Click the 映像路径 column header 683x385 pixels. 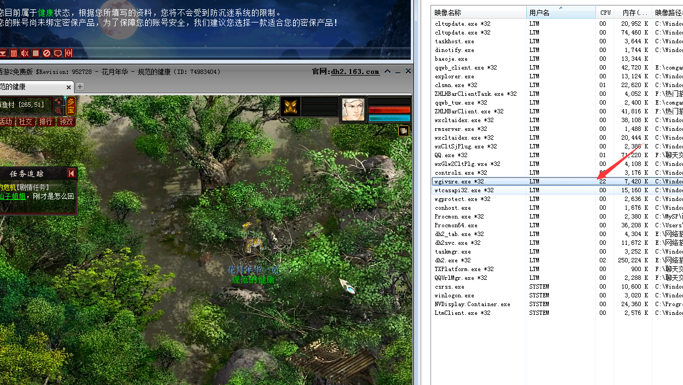tap(668, 13)
